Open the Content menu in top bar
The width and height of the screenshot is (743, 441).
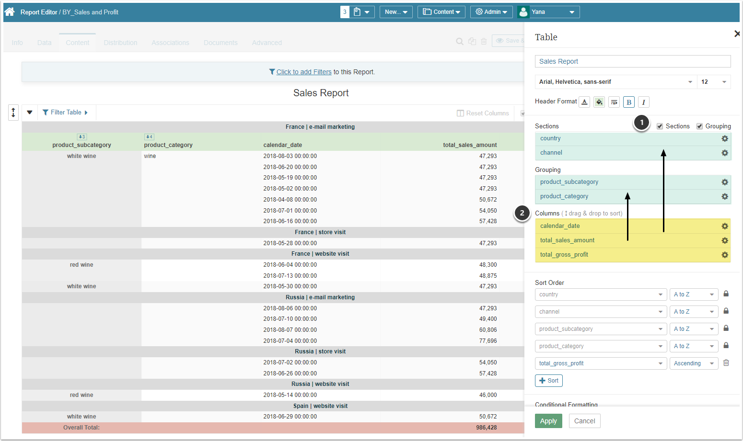pos(441,12)
